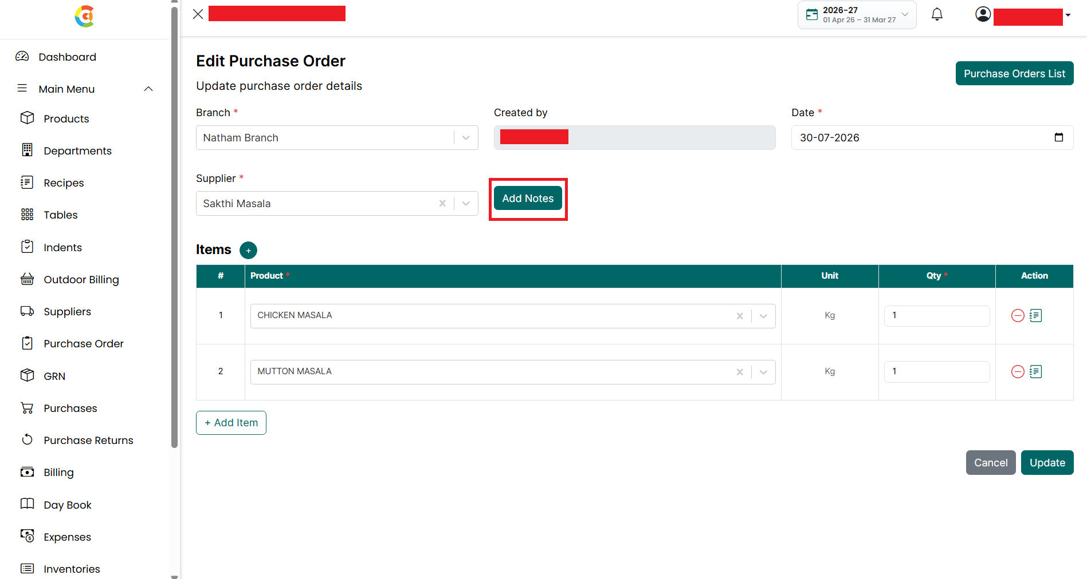Remove the CHICKEN MASALA row

tap(1018, 316)
